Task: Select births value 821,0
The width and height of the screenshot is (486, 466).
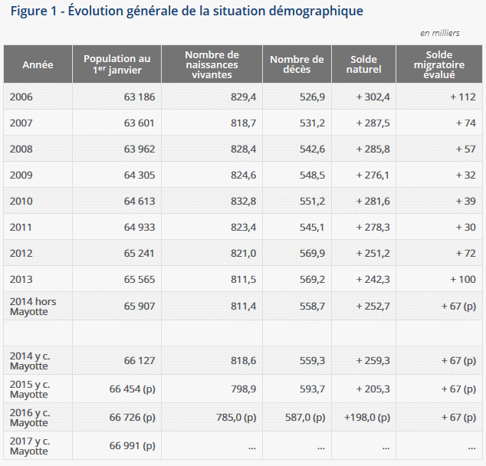Action: coord(243,253)
